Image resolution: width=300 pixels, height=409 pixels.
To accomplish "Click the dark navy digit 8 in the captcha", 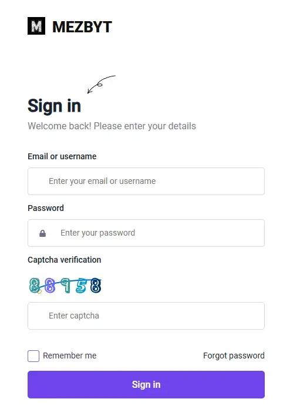I will tap(96, 286).
